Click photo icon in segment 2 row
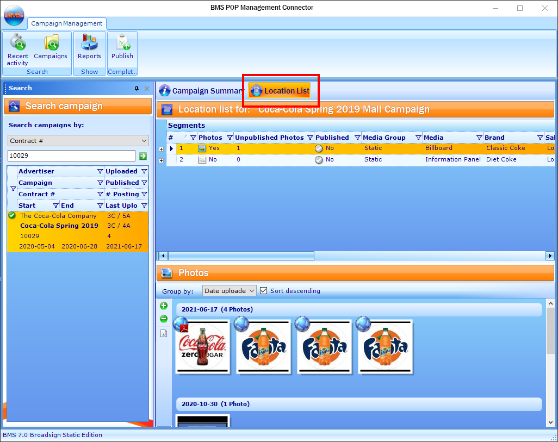Image resolution: width=558 pixels, height=442 pixels. [202, 160]
